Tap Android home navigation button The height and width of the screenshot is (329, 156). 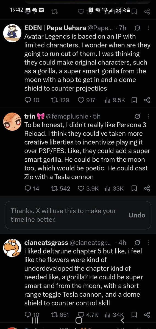(79, 320)
